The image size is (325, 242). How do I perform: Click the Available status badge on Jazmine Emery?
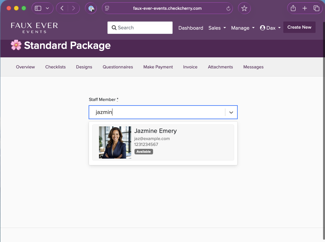[144, 151]
